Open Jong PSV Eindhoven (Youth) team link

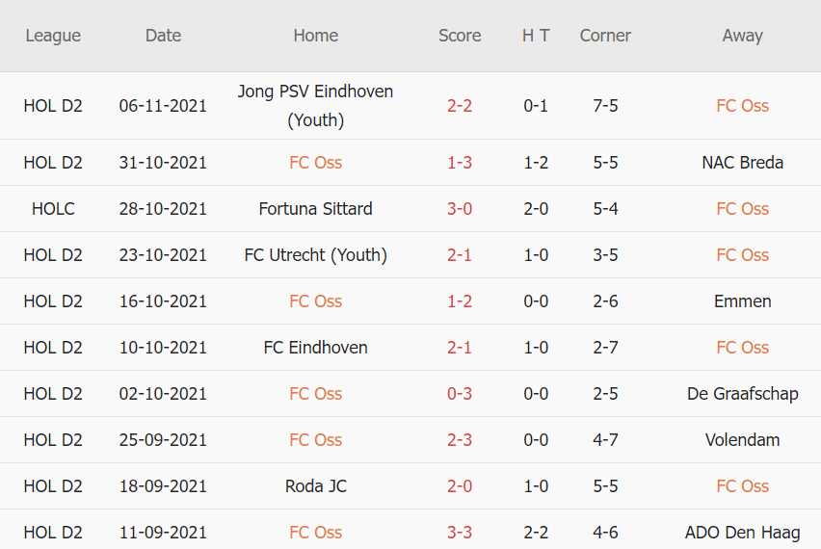(x=315, y=106)
